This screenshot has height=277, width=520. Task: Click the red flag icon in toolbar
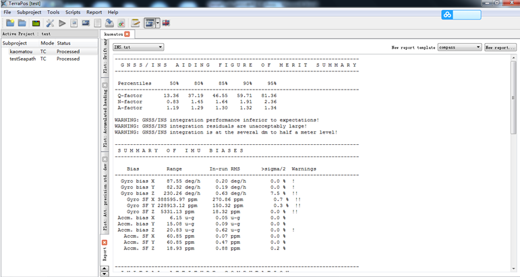[166, 23]
